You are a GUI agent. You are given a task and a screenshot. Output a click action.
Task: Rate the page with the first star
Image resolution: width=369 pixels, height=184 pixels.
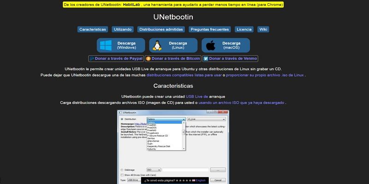[178, 180]
